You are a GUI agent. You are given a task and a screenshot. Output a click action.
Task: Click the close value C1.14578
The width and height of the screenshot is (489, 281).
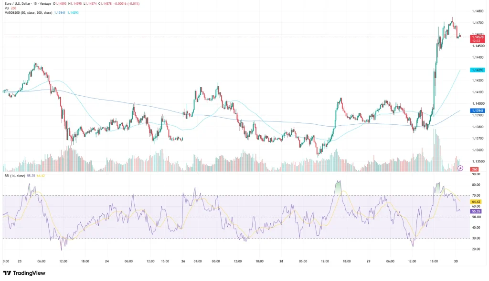click(105, 4)
